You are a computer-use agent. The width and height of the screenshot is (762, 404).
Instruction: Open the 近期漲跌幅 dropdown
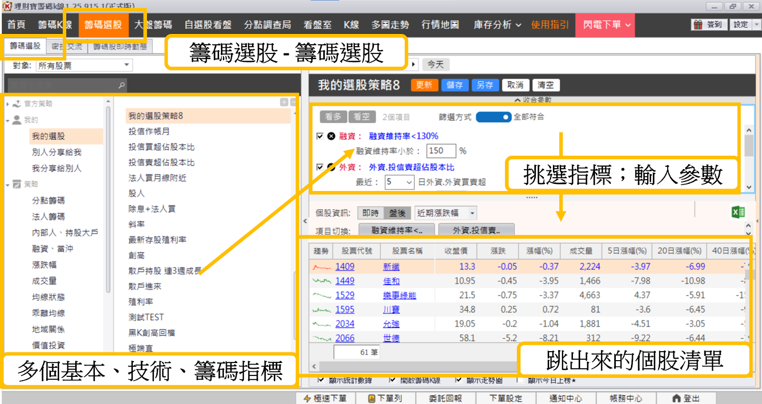click(446, 213)
